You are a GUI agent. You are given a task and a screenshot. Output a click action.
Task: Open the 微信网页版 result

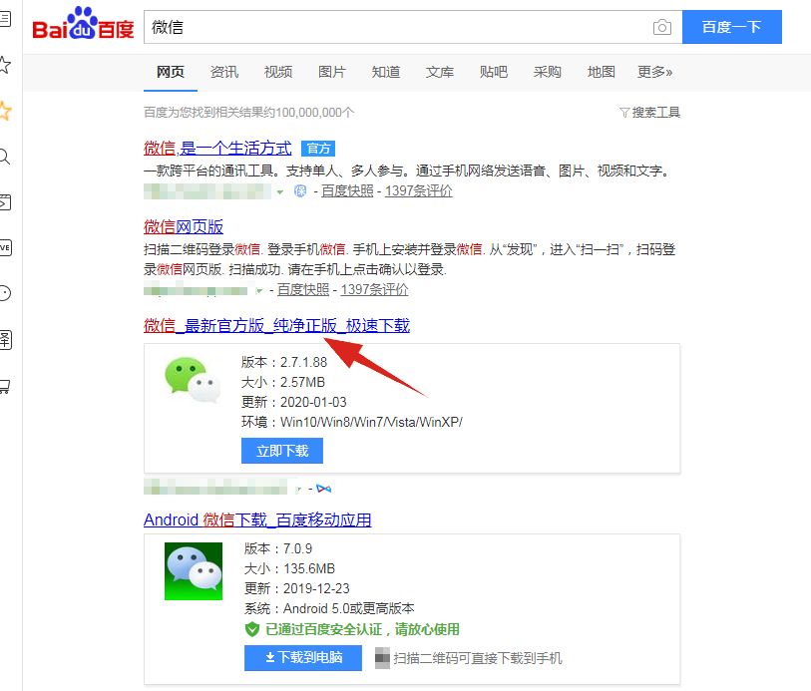click(x=184, y=226)
